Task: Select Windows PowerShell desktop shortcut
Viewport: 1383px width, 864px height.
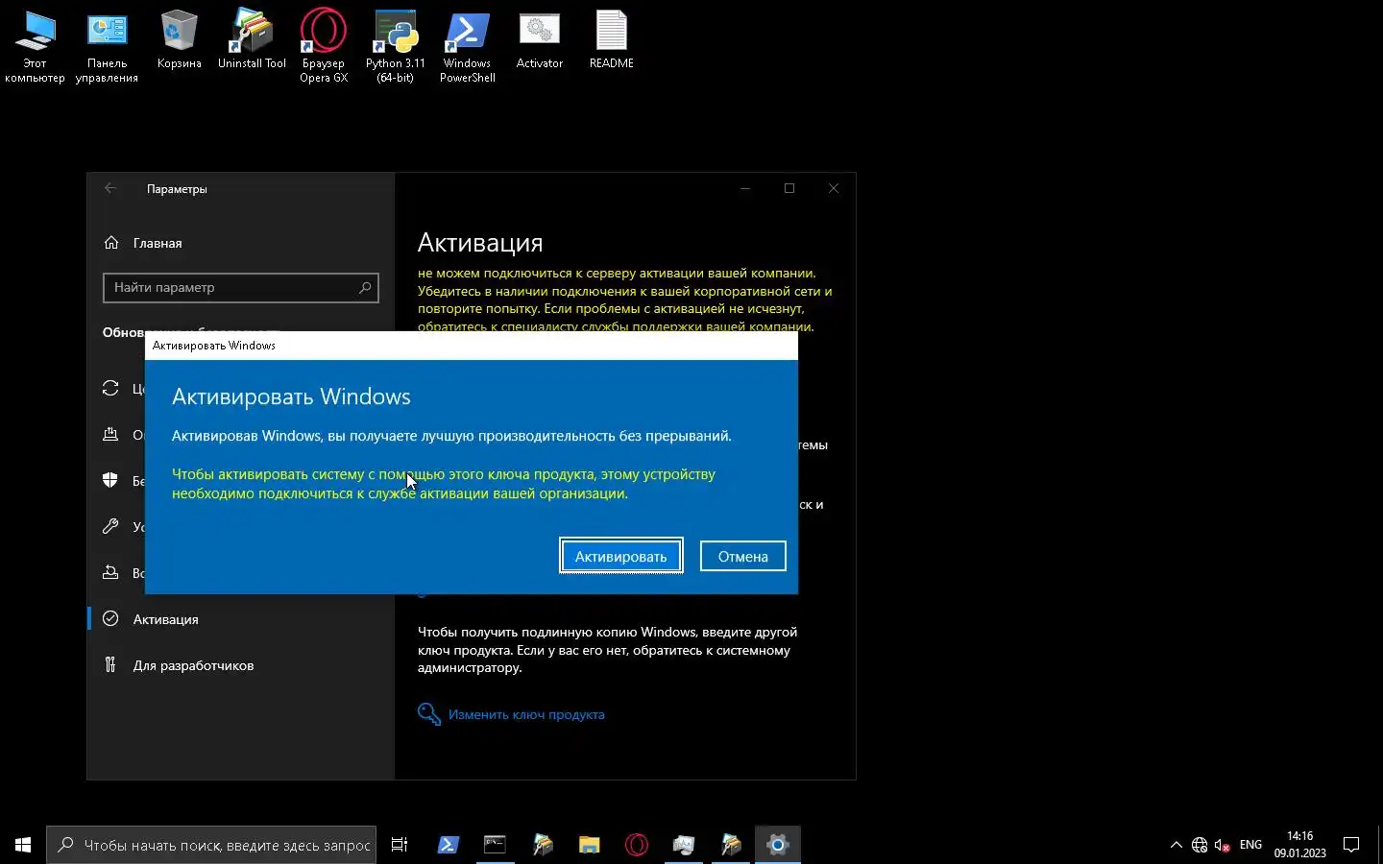Action: [468, 46]
